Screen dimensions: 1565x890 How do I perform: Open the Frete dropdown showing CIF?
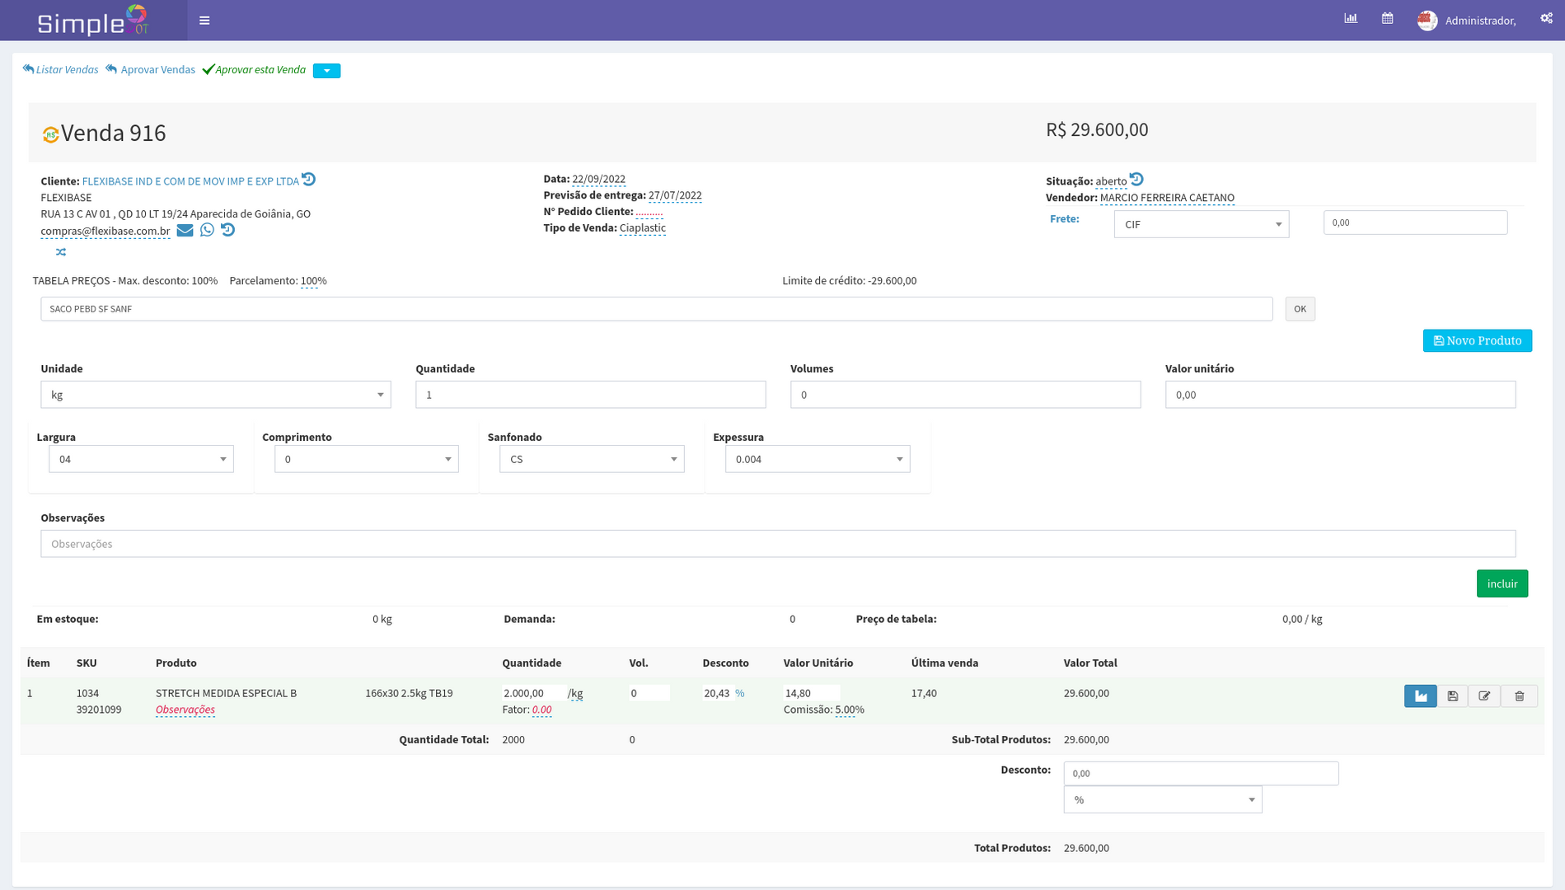pos(1201,224)
